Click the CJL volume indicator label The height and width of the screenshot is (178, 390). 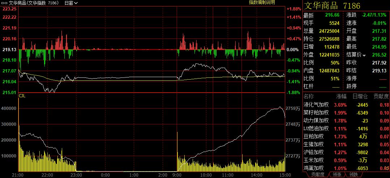pyautogui.click(x=22, y=95)
